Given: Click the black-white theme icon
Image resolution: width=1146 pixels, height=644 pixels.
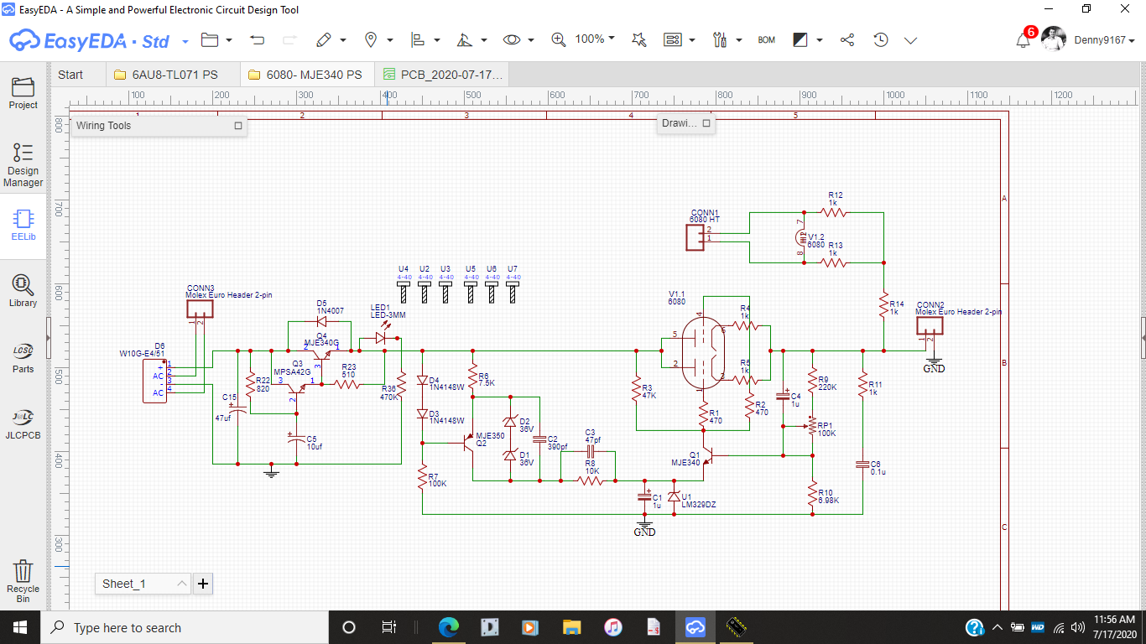Looking at the screenshot, I should pyautogui.click(x=800, y=39).
